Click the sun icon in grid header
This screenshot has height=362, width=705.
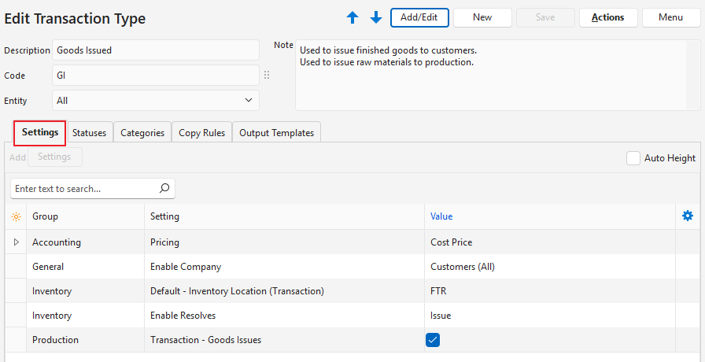[16, 216]
